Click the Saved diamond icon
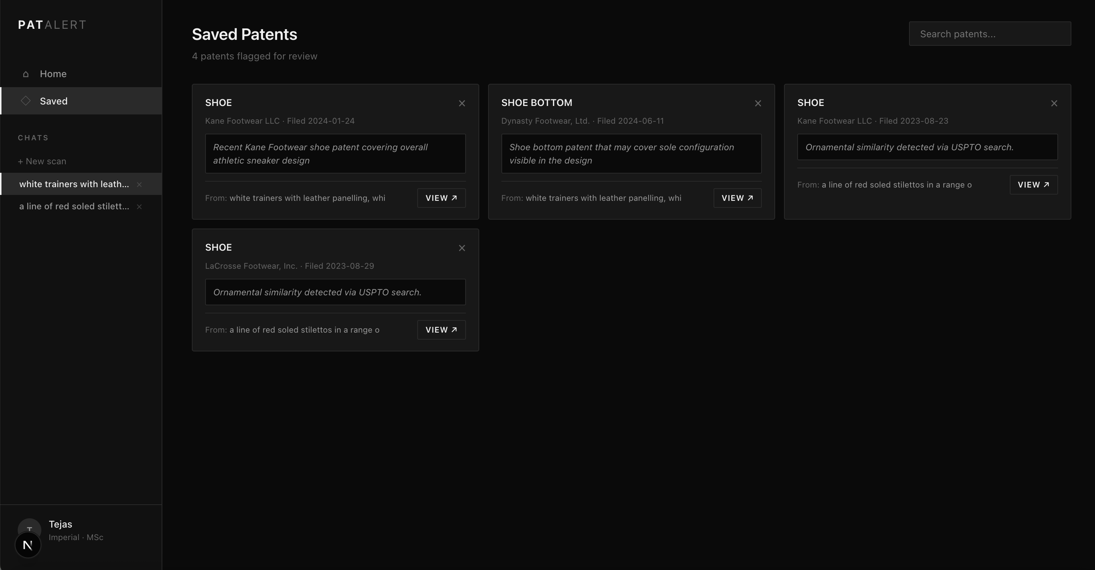The image size is (1095, 570). (x=25, y=101)
